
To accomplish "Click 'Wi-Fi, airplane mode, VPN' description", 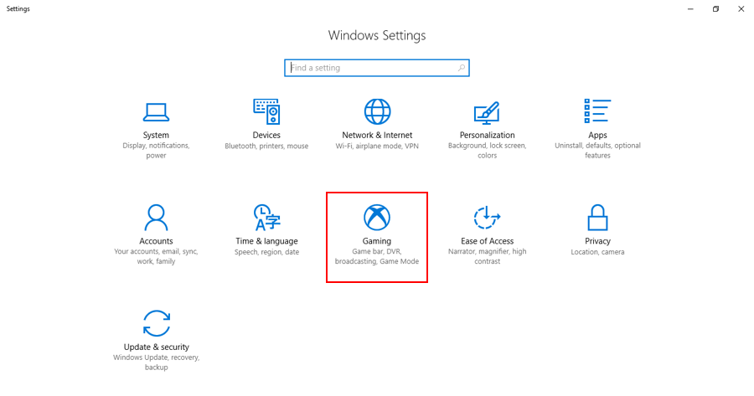I will [x=377, y=147].
